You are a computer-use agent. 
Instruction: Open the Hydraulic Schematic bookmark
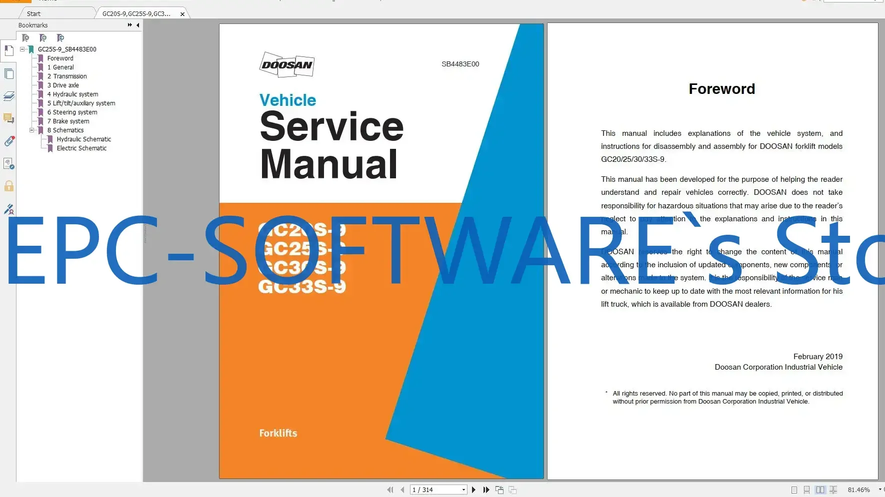coord(84,139)
